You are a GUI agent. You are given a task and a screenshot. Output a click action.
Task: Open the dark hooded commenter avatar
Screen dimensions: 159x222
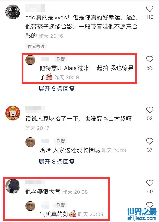click(13, 186)
